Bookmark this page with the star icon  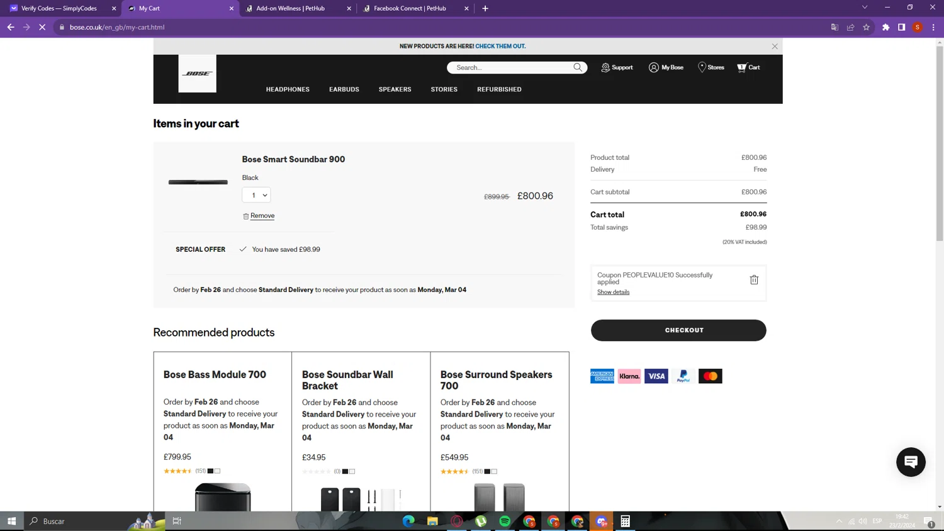tap(867, 27)
